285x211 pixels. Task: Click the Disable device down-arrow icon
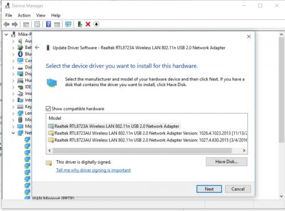96,24
